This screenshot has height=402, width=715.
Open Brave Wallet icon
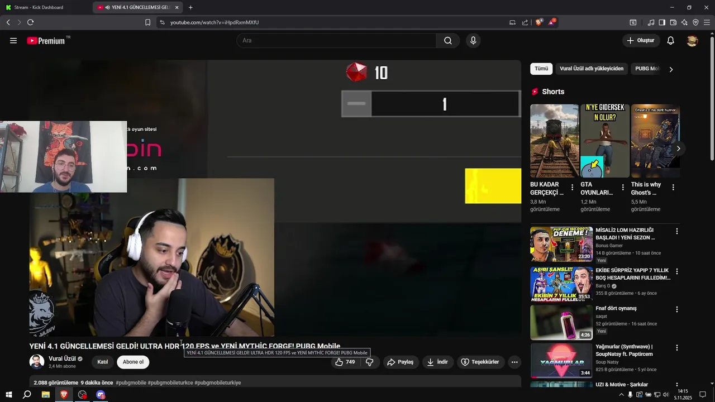[673, 22]
